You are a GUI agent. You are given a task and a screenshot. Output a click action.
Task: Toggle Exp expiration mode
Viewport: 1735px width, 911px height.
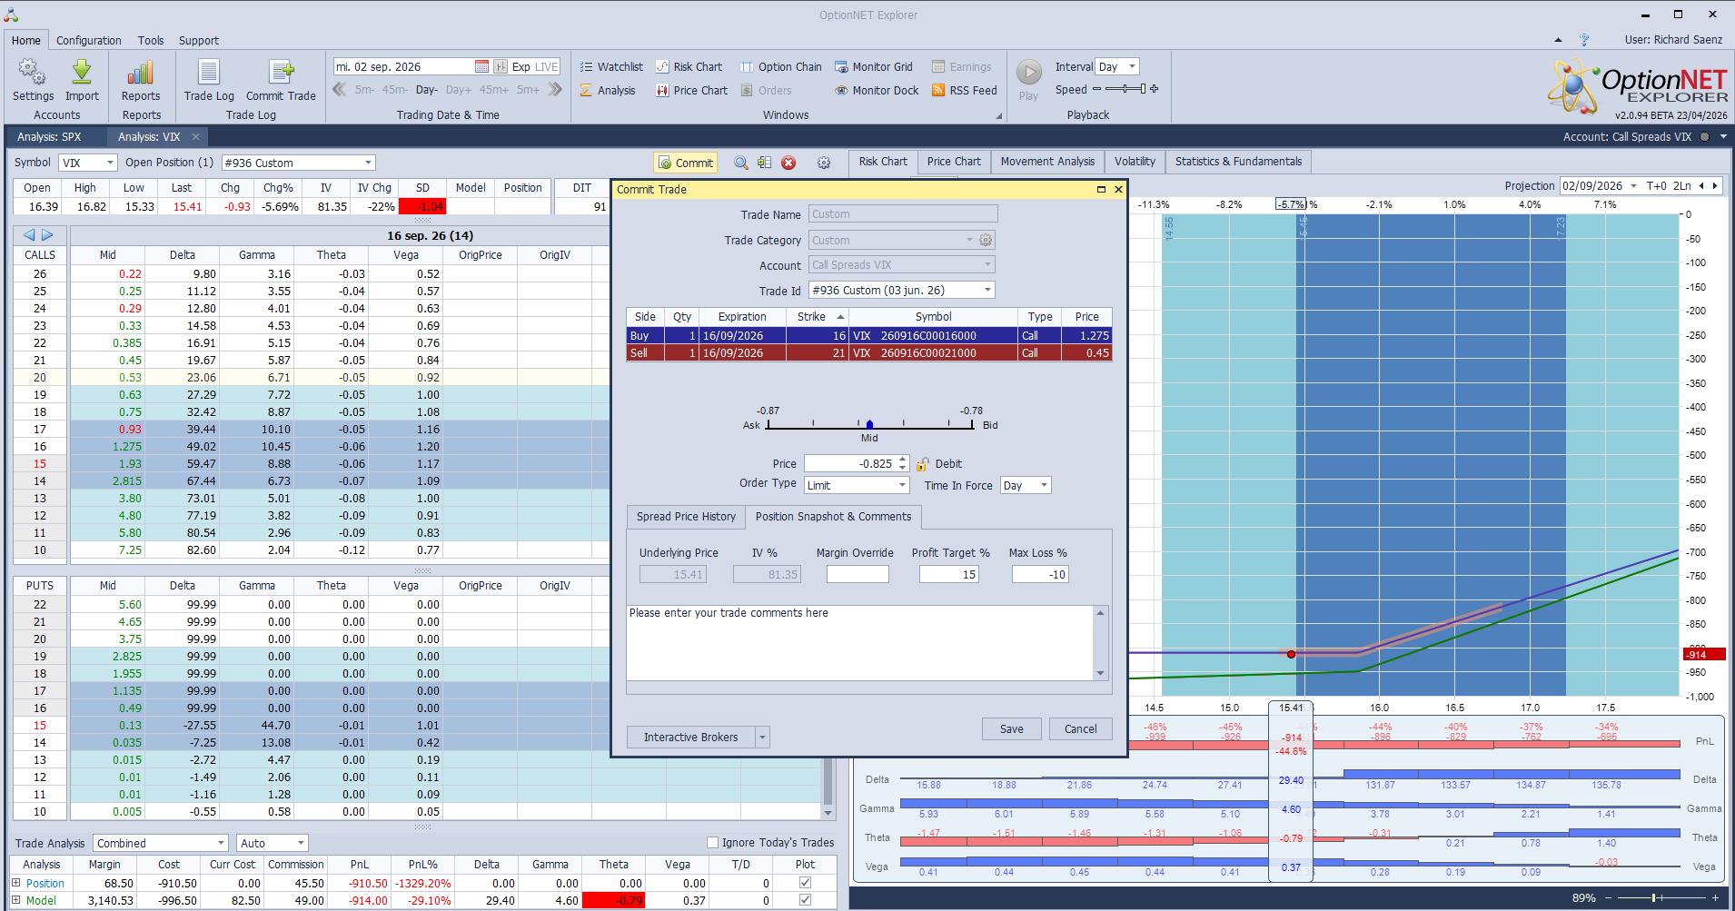[521, 66]
